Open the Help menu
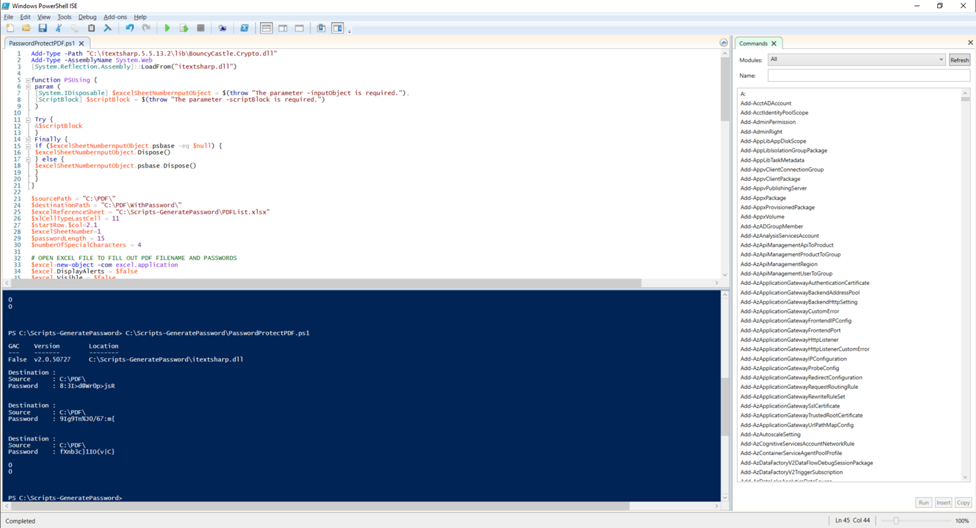The height and width of the screenshot is (528, 976). pos(140,17)
